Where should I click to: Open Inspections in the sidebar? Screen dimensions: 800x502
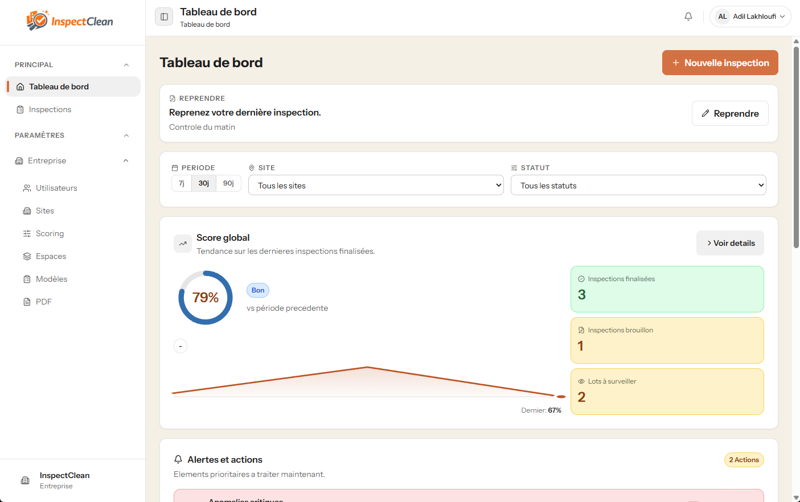coord(50,109)
